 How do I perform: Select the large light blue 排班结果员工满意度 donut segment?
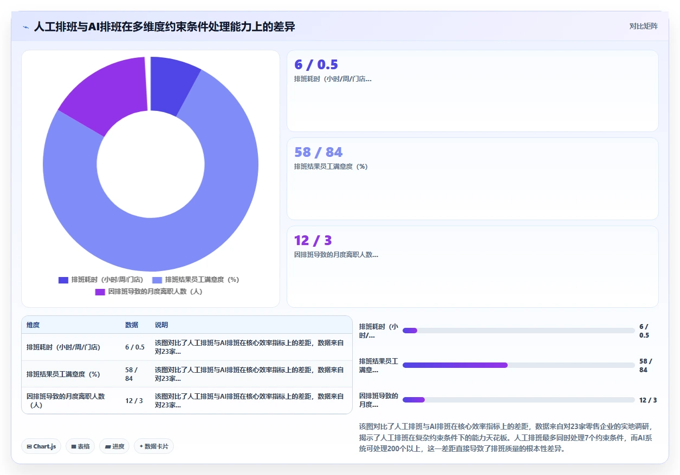[163, 243]
